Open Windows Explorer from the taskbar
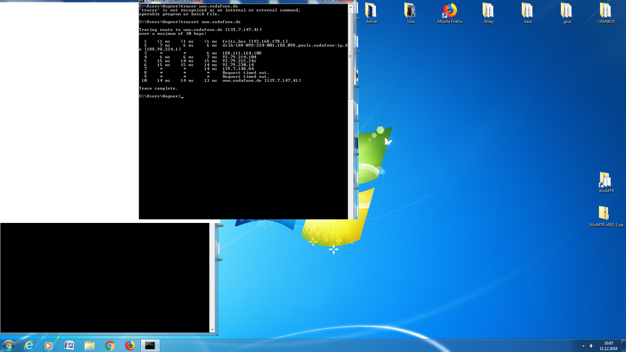Viewport: 626px width, 352px height. click(x=89, y=345)
